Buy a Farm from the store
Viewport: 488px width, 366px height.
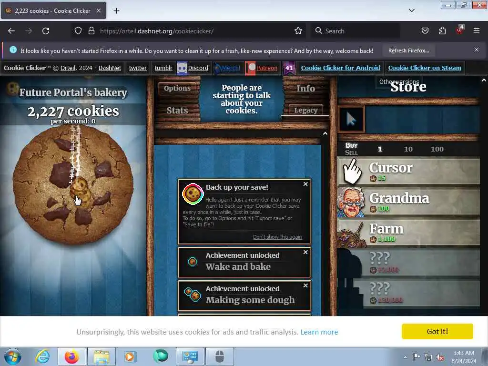pos(408,233)
